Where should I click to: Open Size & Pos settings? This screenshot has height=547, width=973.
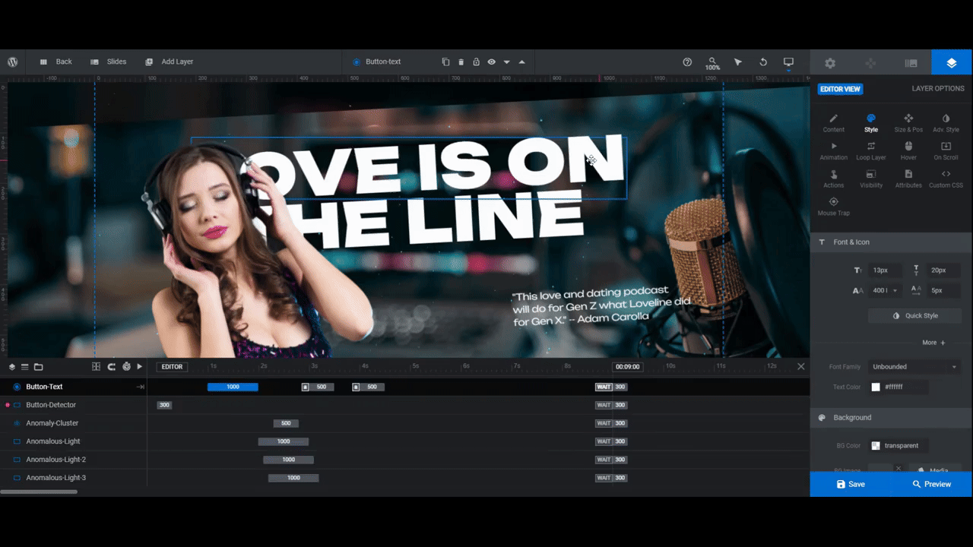tap(908, 123)
